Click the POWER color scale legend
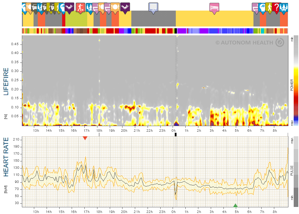The image size is (299, 214). 296,81
